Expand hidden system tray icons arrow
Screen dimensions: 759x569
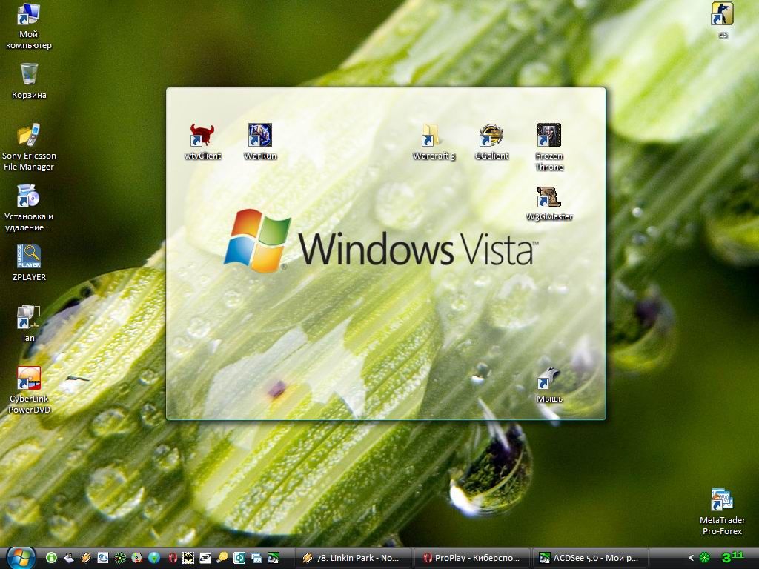[692, 558]
